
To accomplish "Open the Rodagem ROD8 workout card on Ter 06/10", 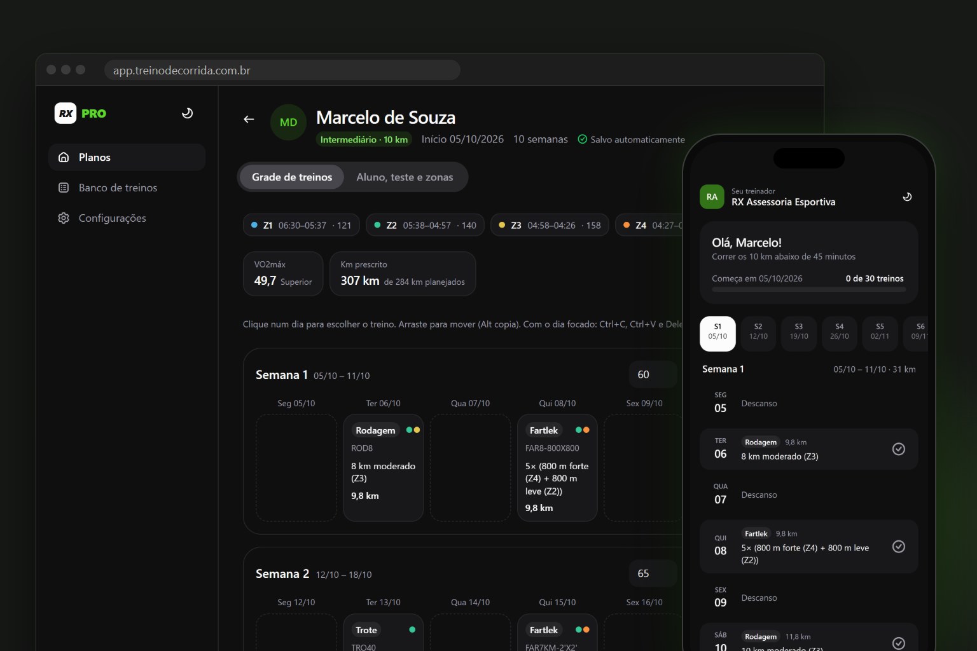I will (384, 468).
